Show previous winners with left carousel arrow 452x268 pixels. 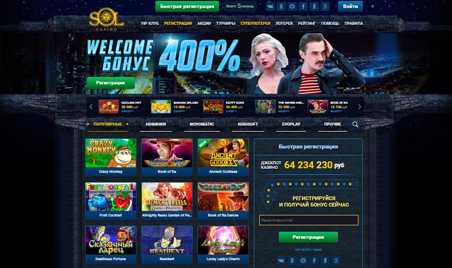91,107
